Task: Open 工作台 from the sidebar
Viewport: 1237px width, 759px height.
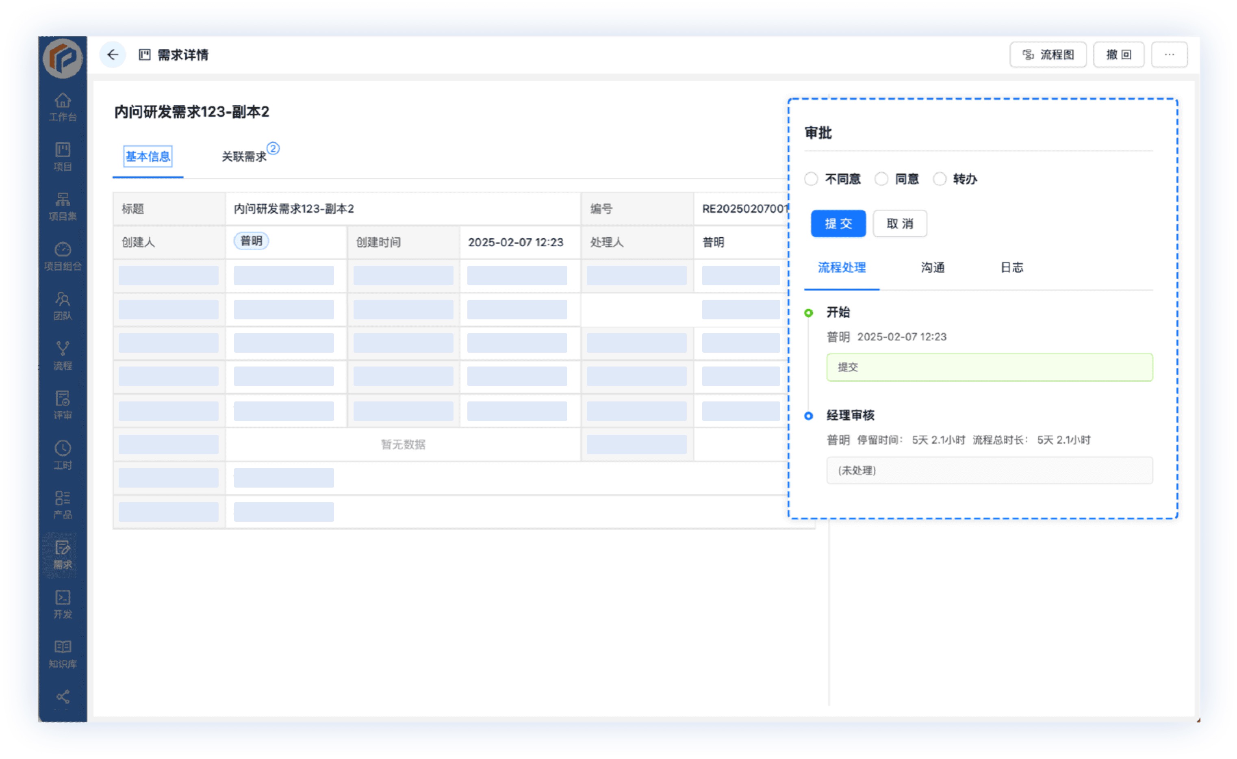Action: 63,107
